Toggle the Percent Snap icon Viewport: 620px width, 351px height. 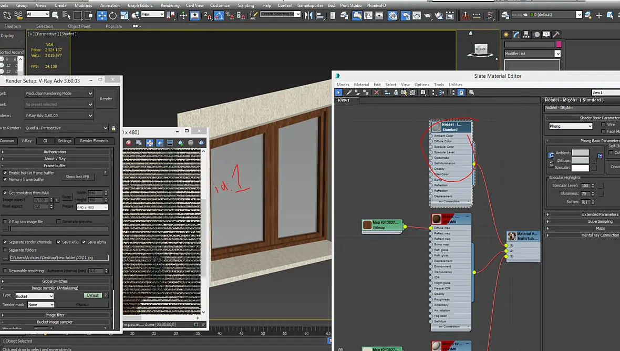(x=230, y=15)
